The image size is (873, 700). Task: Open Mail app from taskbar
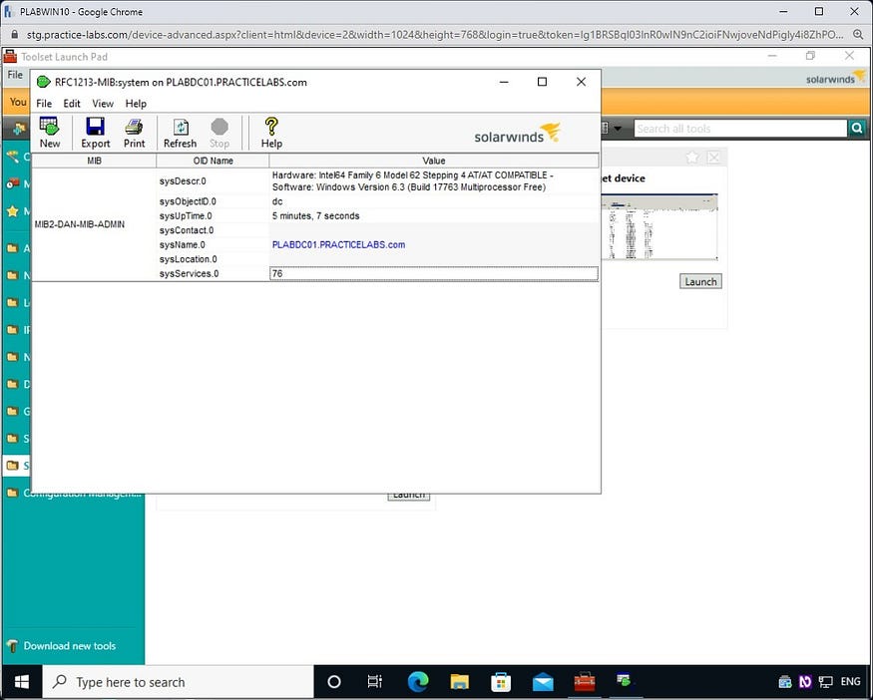click(x=543, y=682)
